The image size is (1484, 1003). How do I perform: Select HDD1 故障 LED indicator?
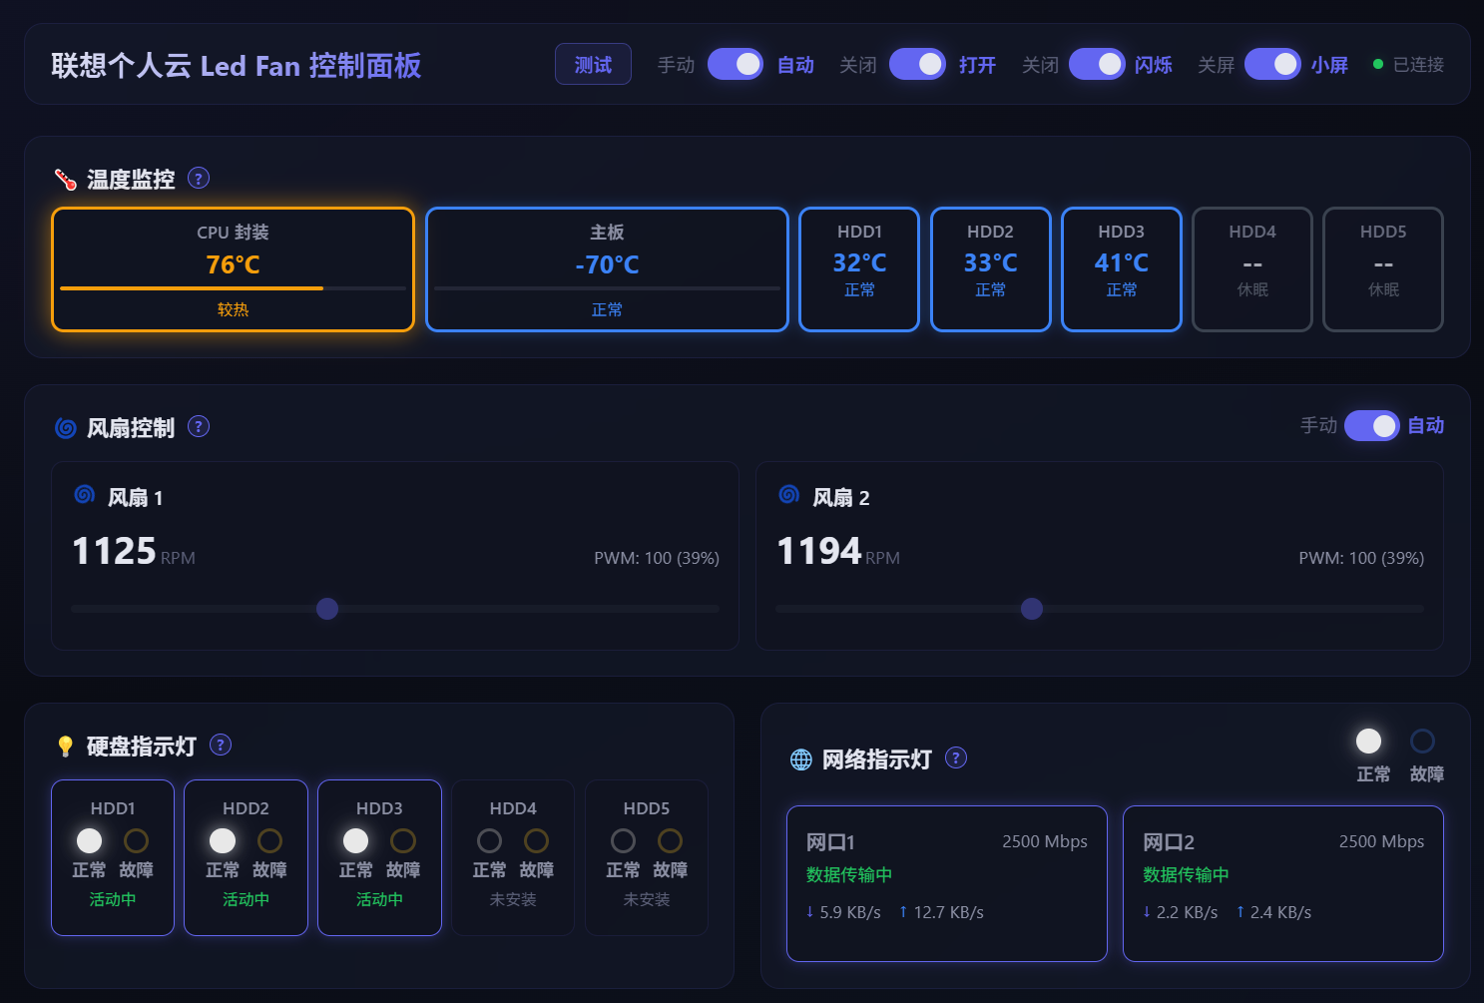tap(136, 840)
